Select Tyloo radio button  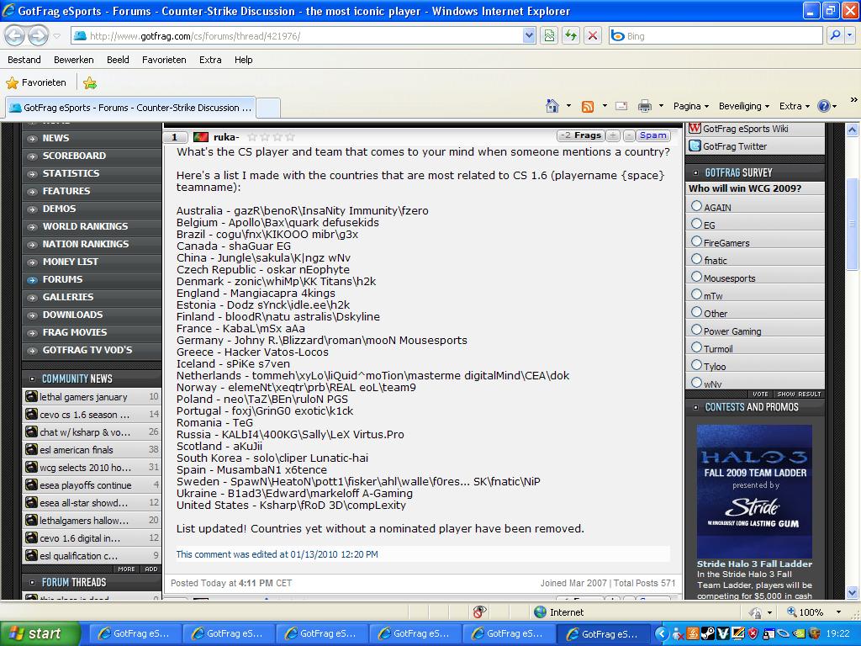[x=697, y=365]
